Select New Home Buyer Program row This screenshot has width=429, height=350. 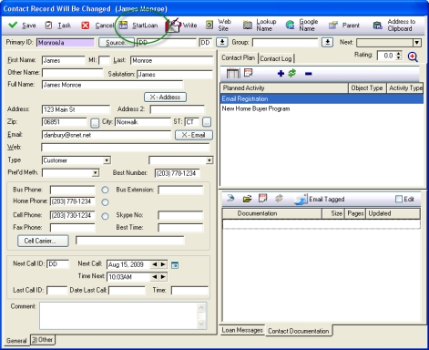[322, 108]
